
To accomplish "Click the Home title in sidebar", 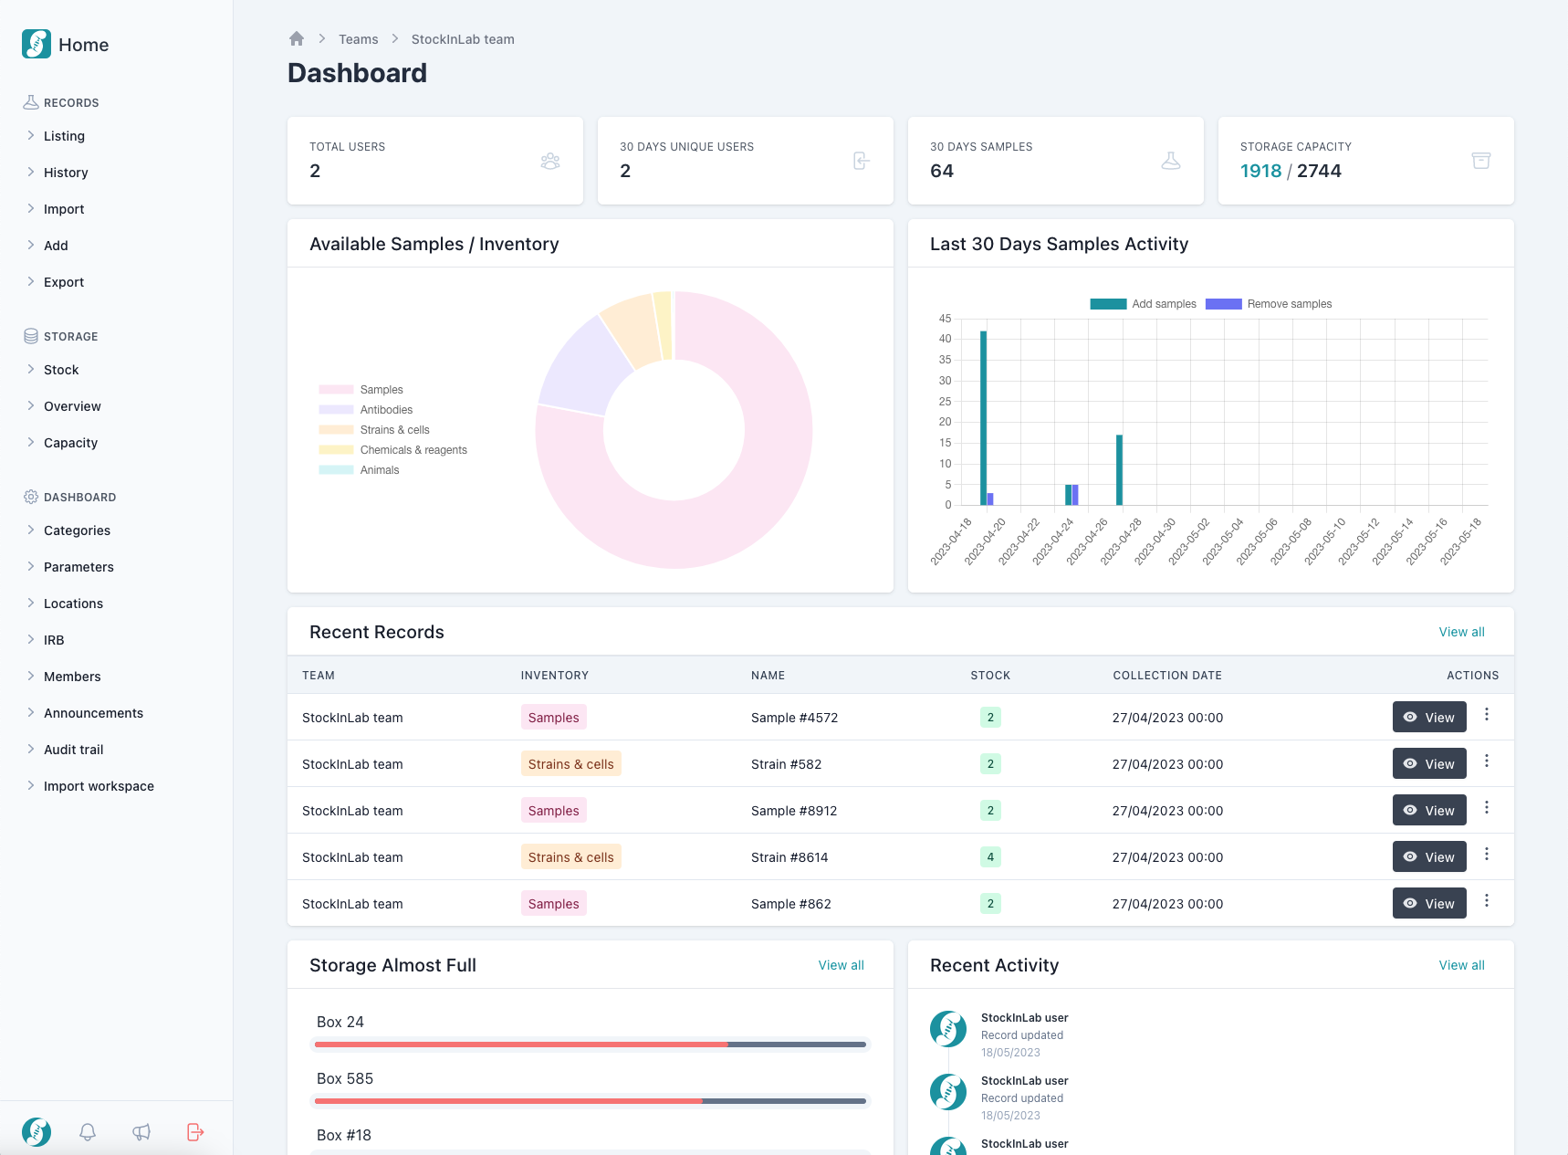I will (83, 45).
